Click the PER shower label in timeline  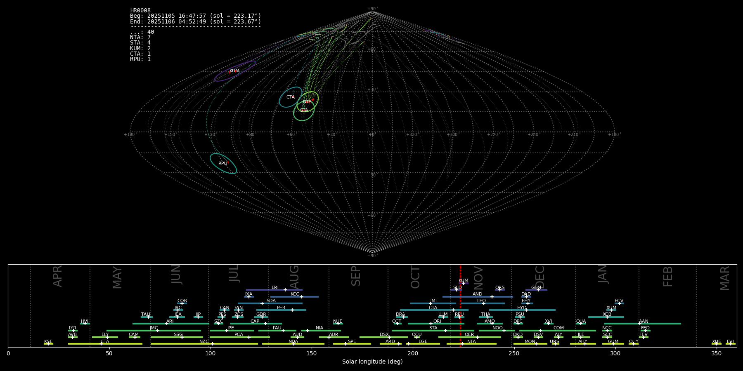pyautogui.click(x=281, y=308)
